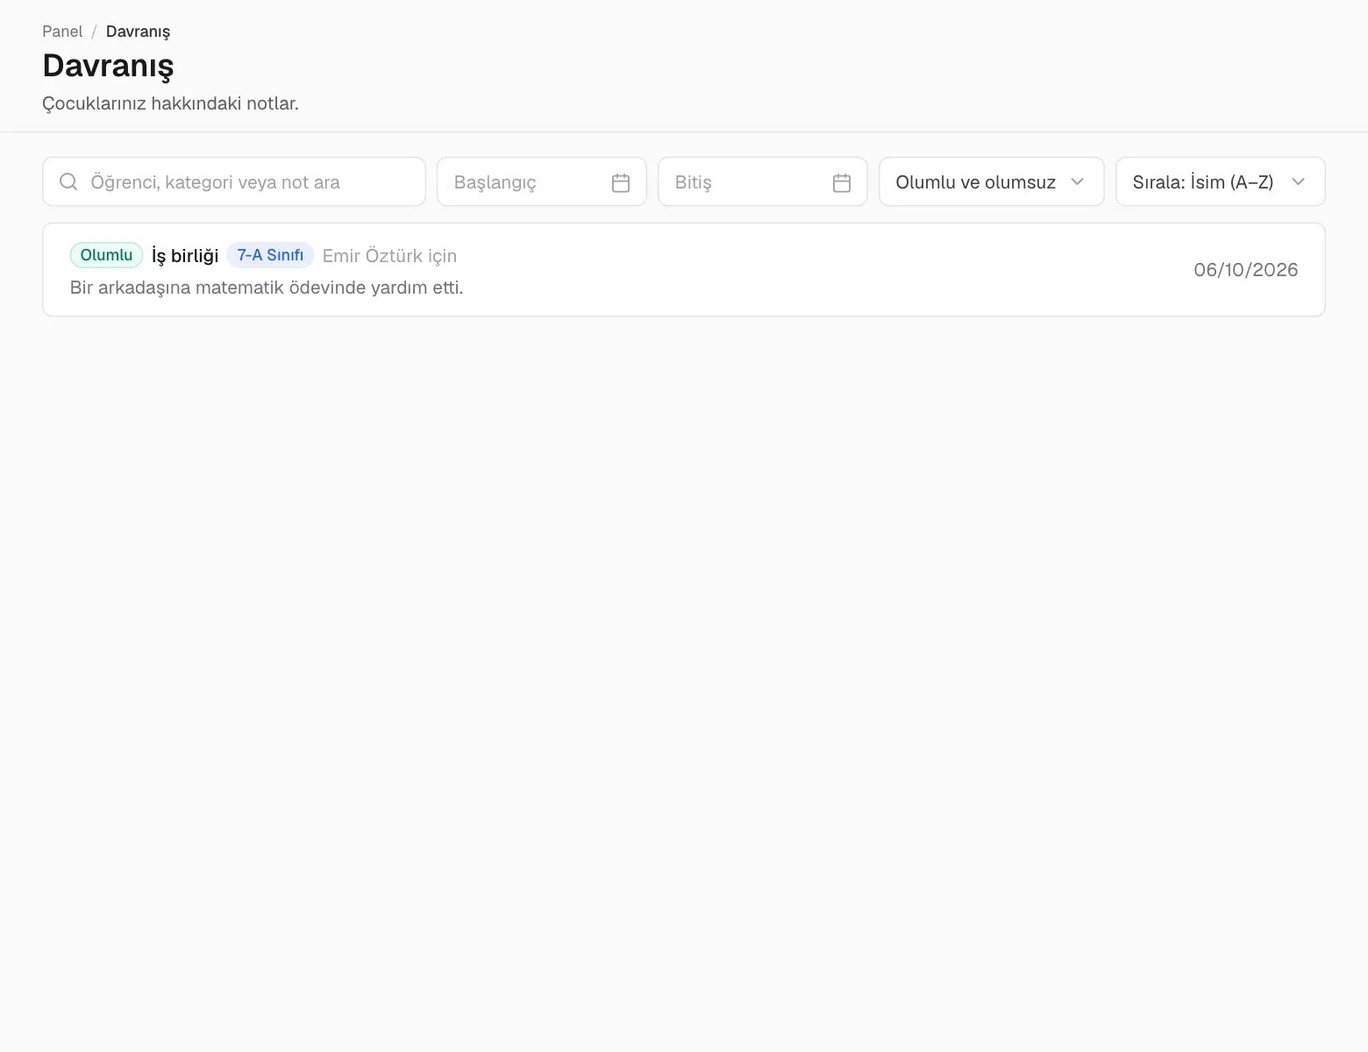The height and width of the screenshot is (1052, 1368).
Task: Click the Davranış breadcrumb item
Action: (x=138, y=32)
